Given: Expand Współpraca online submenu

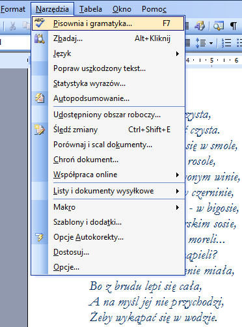Looking at the screenshot, I should pyautogui.click(x=108, y=175).
